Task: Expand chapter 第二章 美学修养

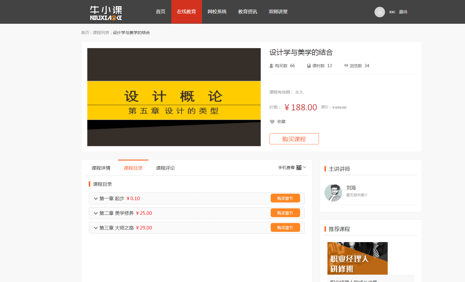Action: click(x=96, y=213)
